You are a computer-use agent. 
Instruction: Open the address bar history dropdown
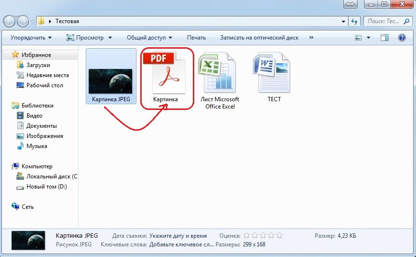pos(343,22)
